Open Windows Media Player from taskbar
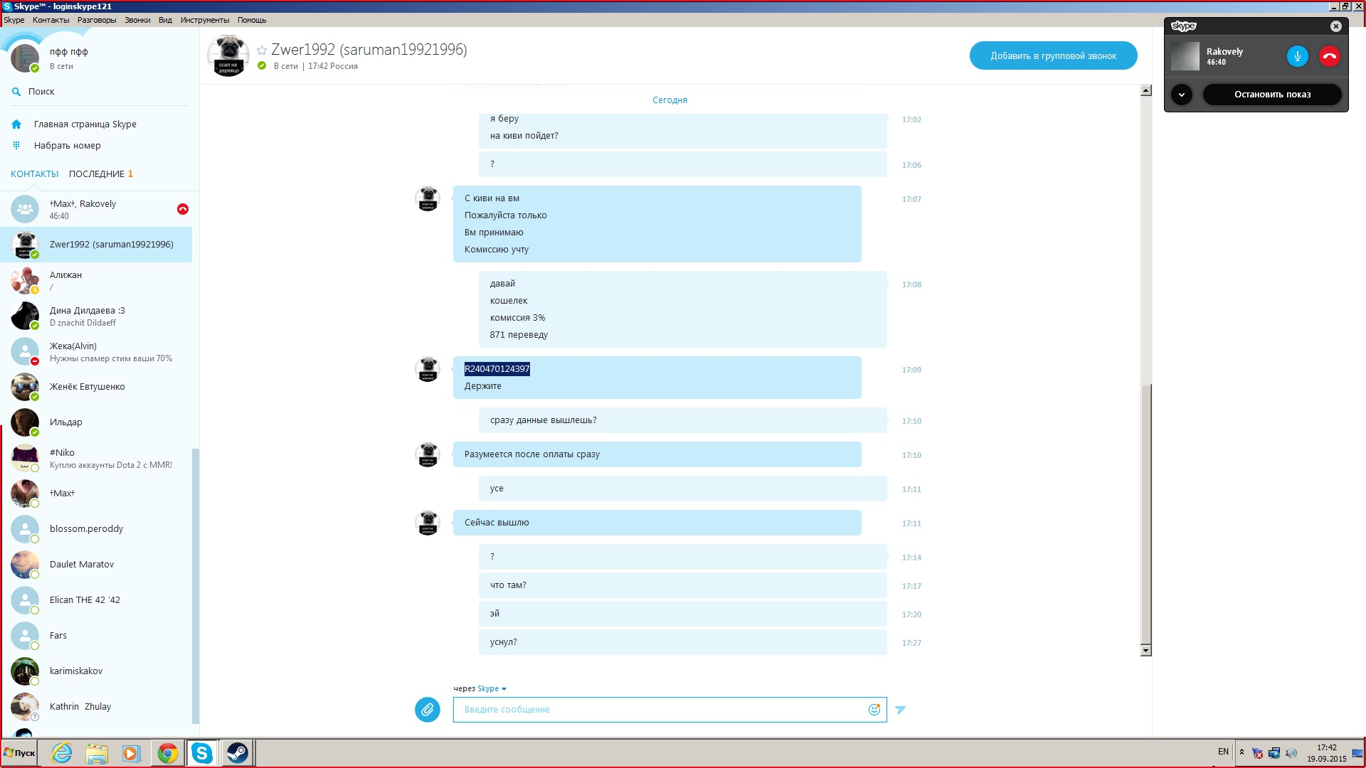Image resolution: width=1366 pixels, height=768 pixels. 132,753
